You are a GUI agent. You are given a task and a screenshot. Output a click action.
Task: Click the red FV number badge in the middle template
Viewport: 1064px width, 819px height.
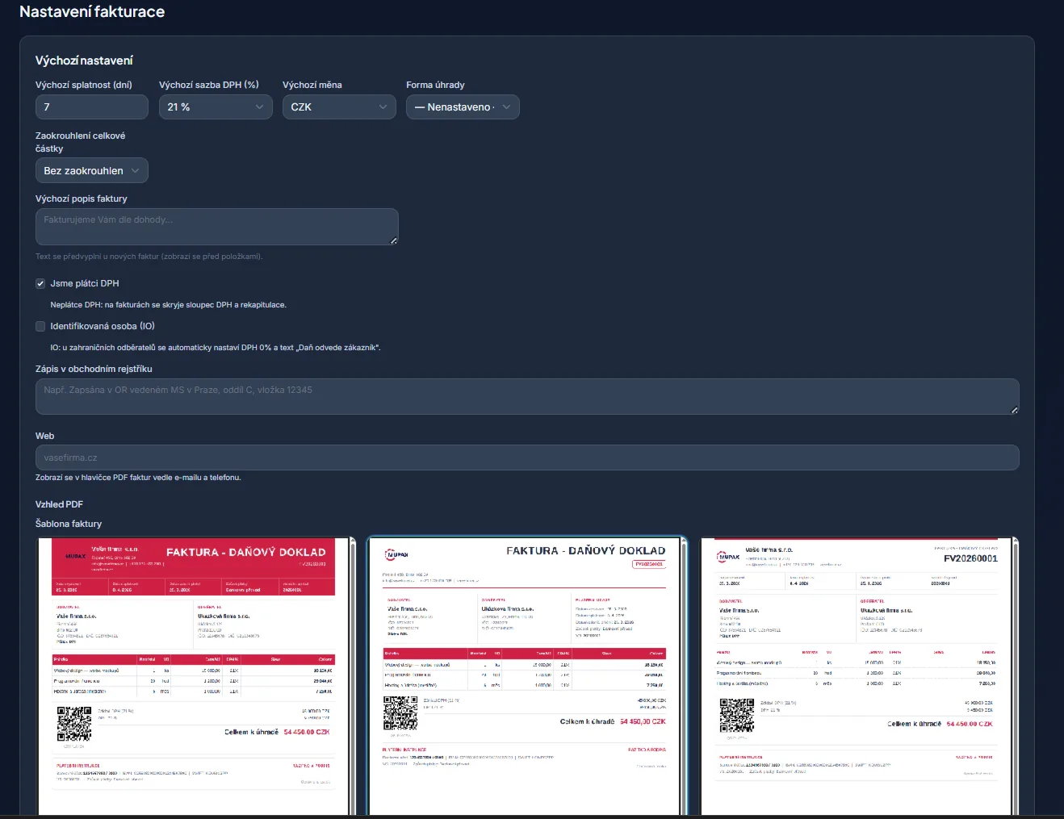coord(649,564)
